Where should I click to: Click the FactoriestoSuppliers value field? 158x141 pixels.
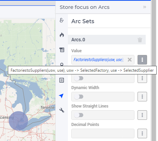(103, 60)
